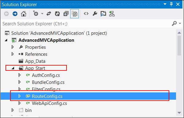184x118 pixels.
Task: Click the View Class Diagram icon
Action: (x=112, y=14)
